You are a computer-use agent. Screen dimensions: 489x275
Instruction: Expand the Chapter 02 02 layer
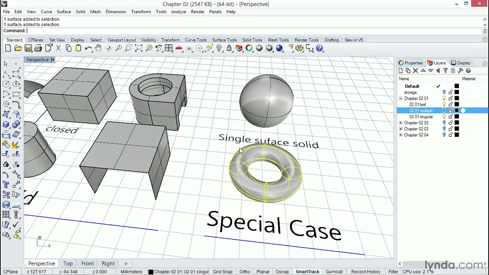point(401,123)
